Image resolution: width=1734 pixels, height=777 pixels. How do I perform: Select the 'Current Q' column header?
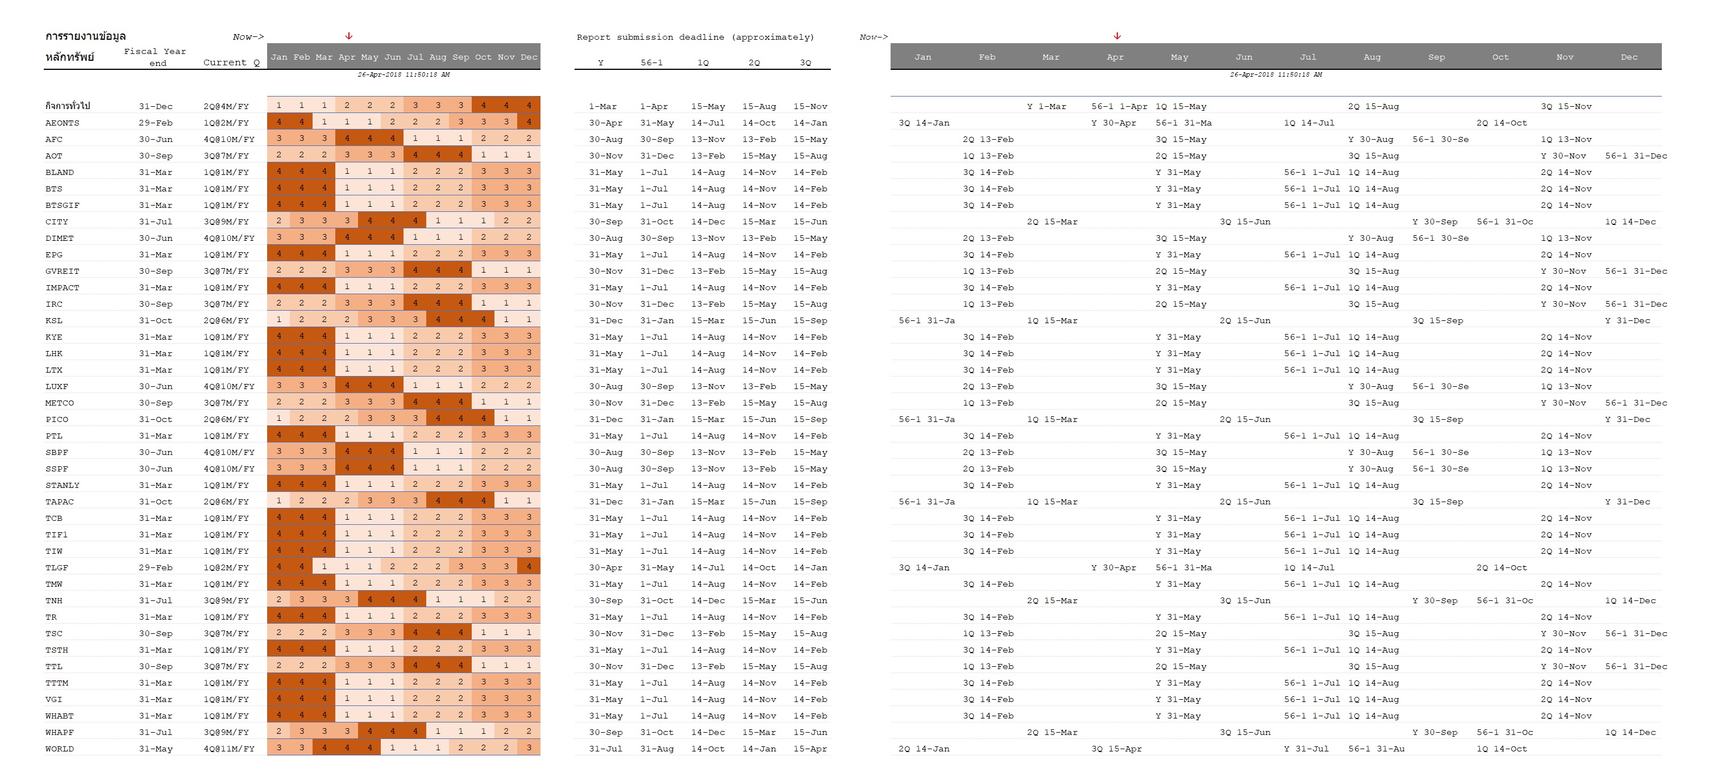[x=231, y=62]
